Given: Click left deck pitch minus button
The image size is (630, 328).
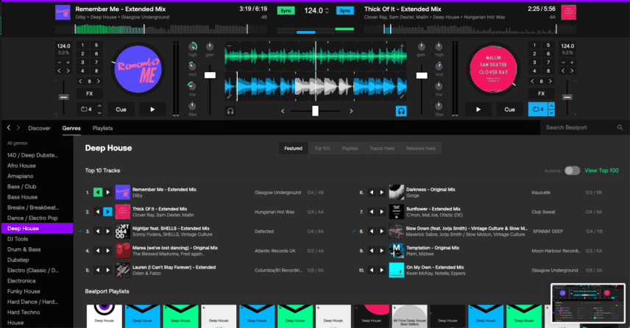Looking at the screenshot, I should tap(59, 63).
